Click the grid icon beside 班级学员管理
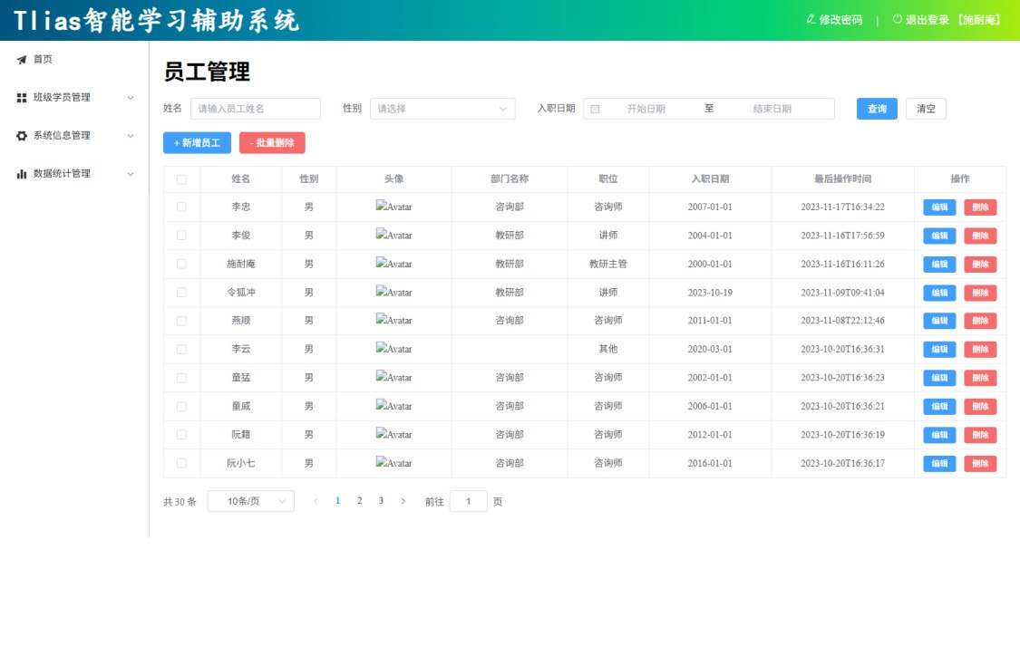Screen dimensions: 1020x646 coord(22,98)
